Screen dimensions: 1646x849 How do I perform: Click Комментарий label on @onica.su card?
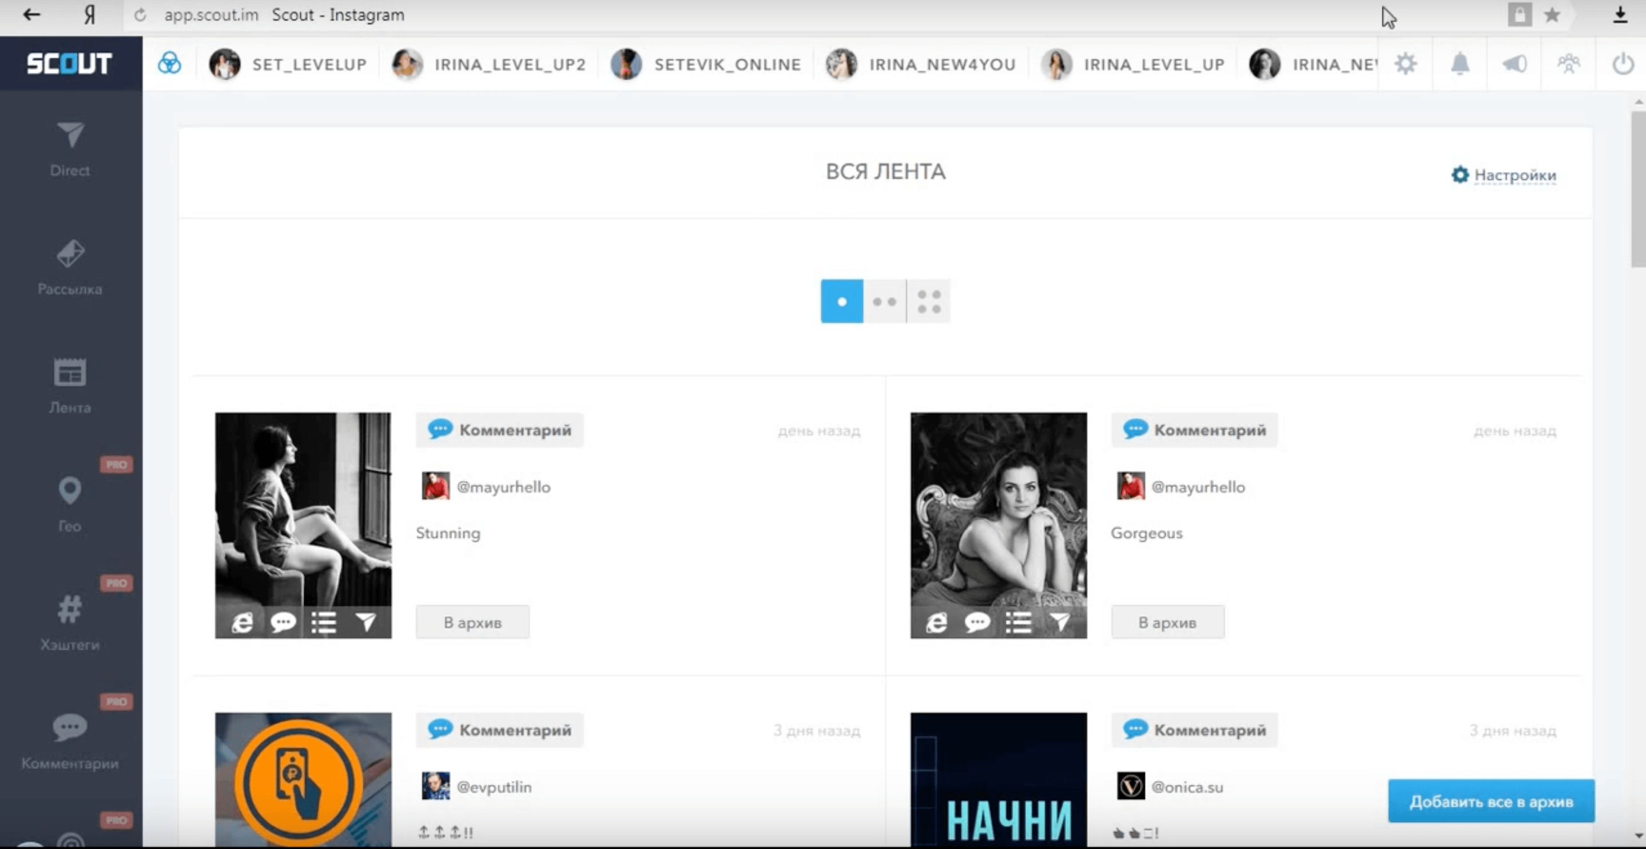(x=1194, y=729)
